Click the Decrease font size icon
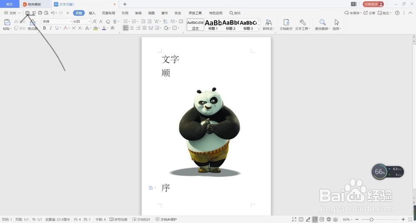Screen dimensions: 416x223 (101, 22)
